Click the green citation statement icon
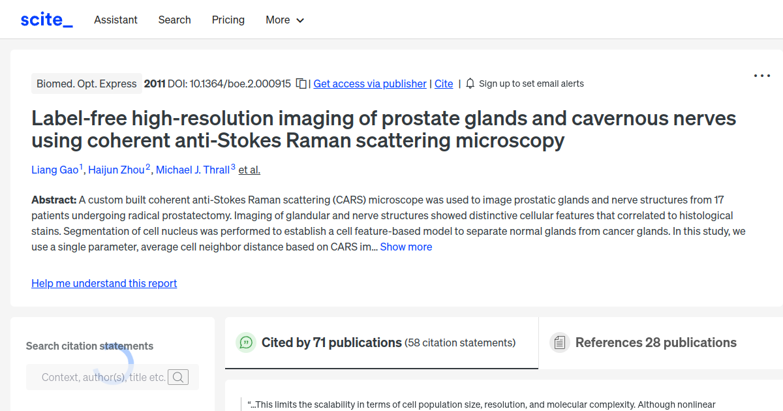The height and width of the screenshot is (411, 783). [245, 342]
